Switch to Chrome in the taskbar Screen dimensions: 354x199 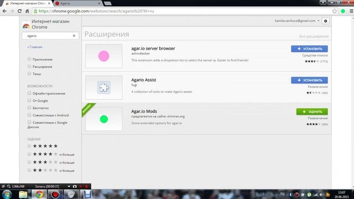click(39, 194)
